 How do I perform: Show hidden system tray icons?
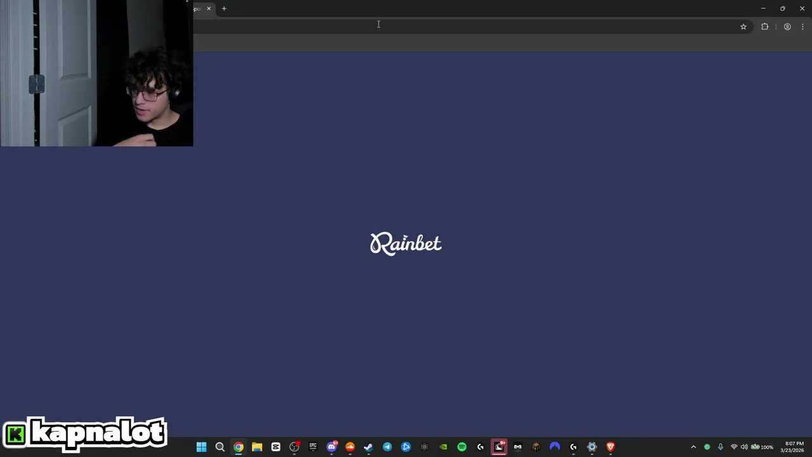click(x=693, y=447)
